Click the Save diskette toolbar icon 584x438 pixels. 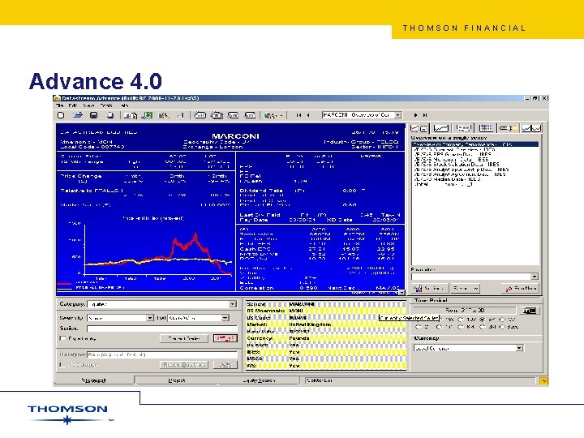point(94,115)
